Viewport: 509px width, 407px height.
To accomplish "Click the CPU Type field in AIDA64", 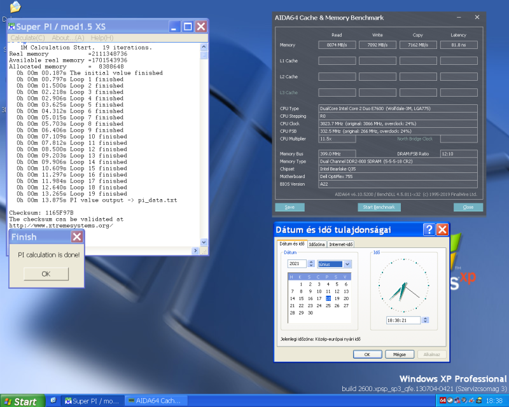I will pyautogui.click(x=398, y=108).
